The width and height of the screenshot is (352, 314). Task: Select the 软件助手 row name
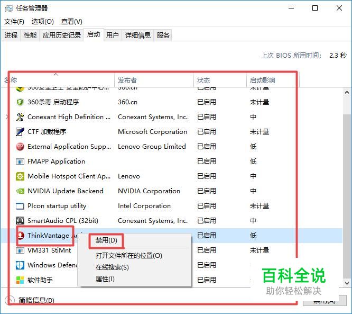(x=40, y=280)
